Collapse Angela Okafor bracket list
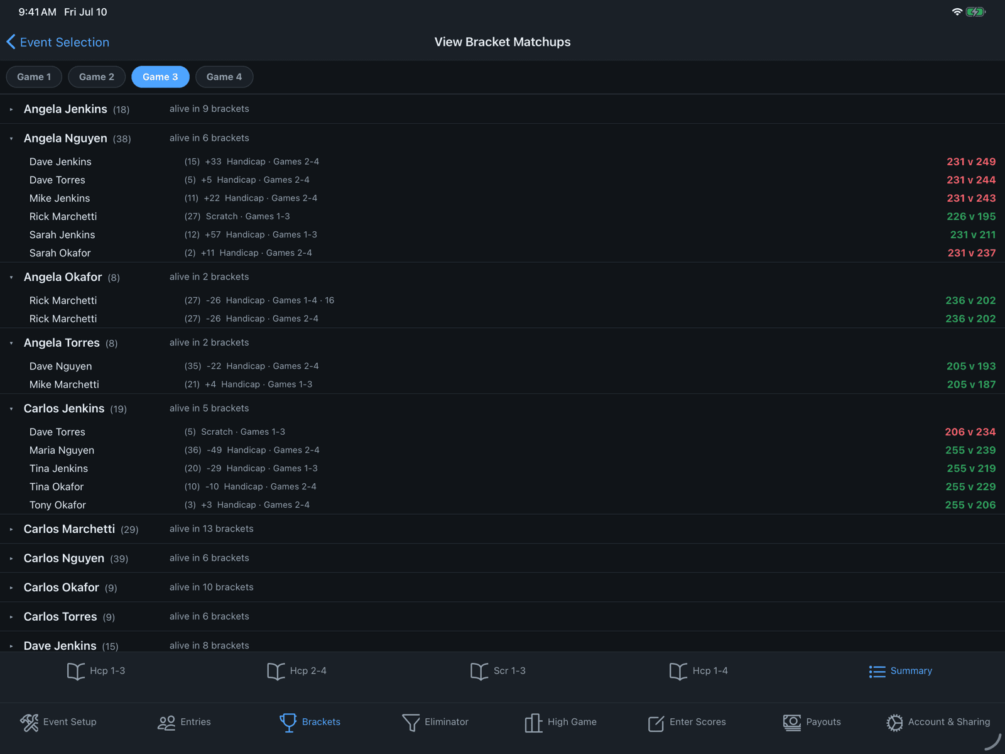The width and height of the screenshot is (1005, 754). click(x=11, y=278)
